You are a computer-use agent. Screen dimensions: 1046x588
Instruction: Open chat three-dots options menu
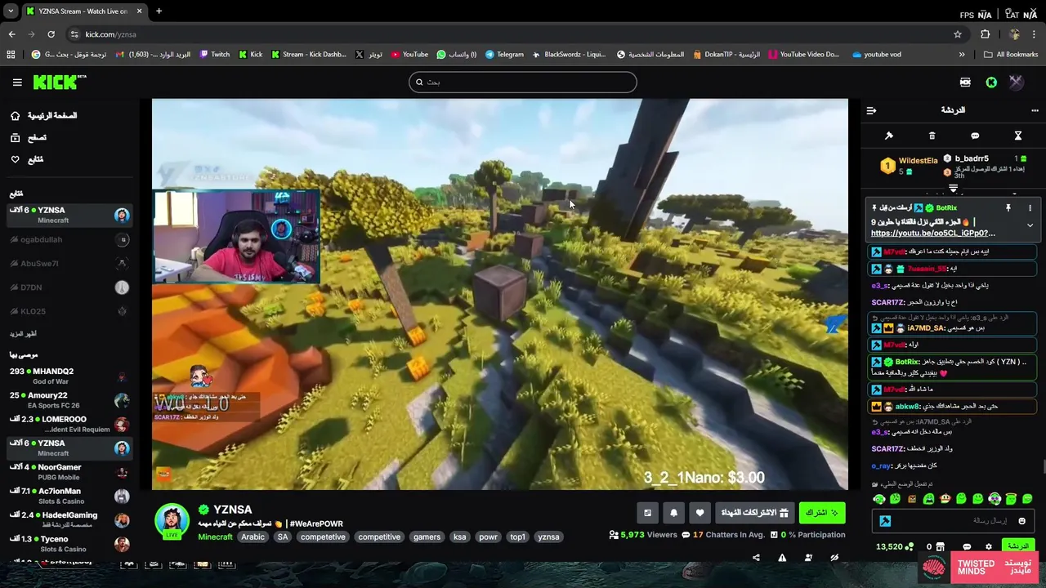[1035, 110]
